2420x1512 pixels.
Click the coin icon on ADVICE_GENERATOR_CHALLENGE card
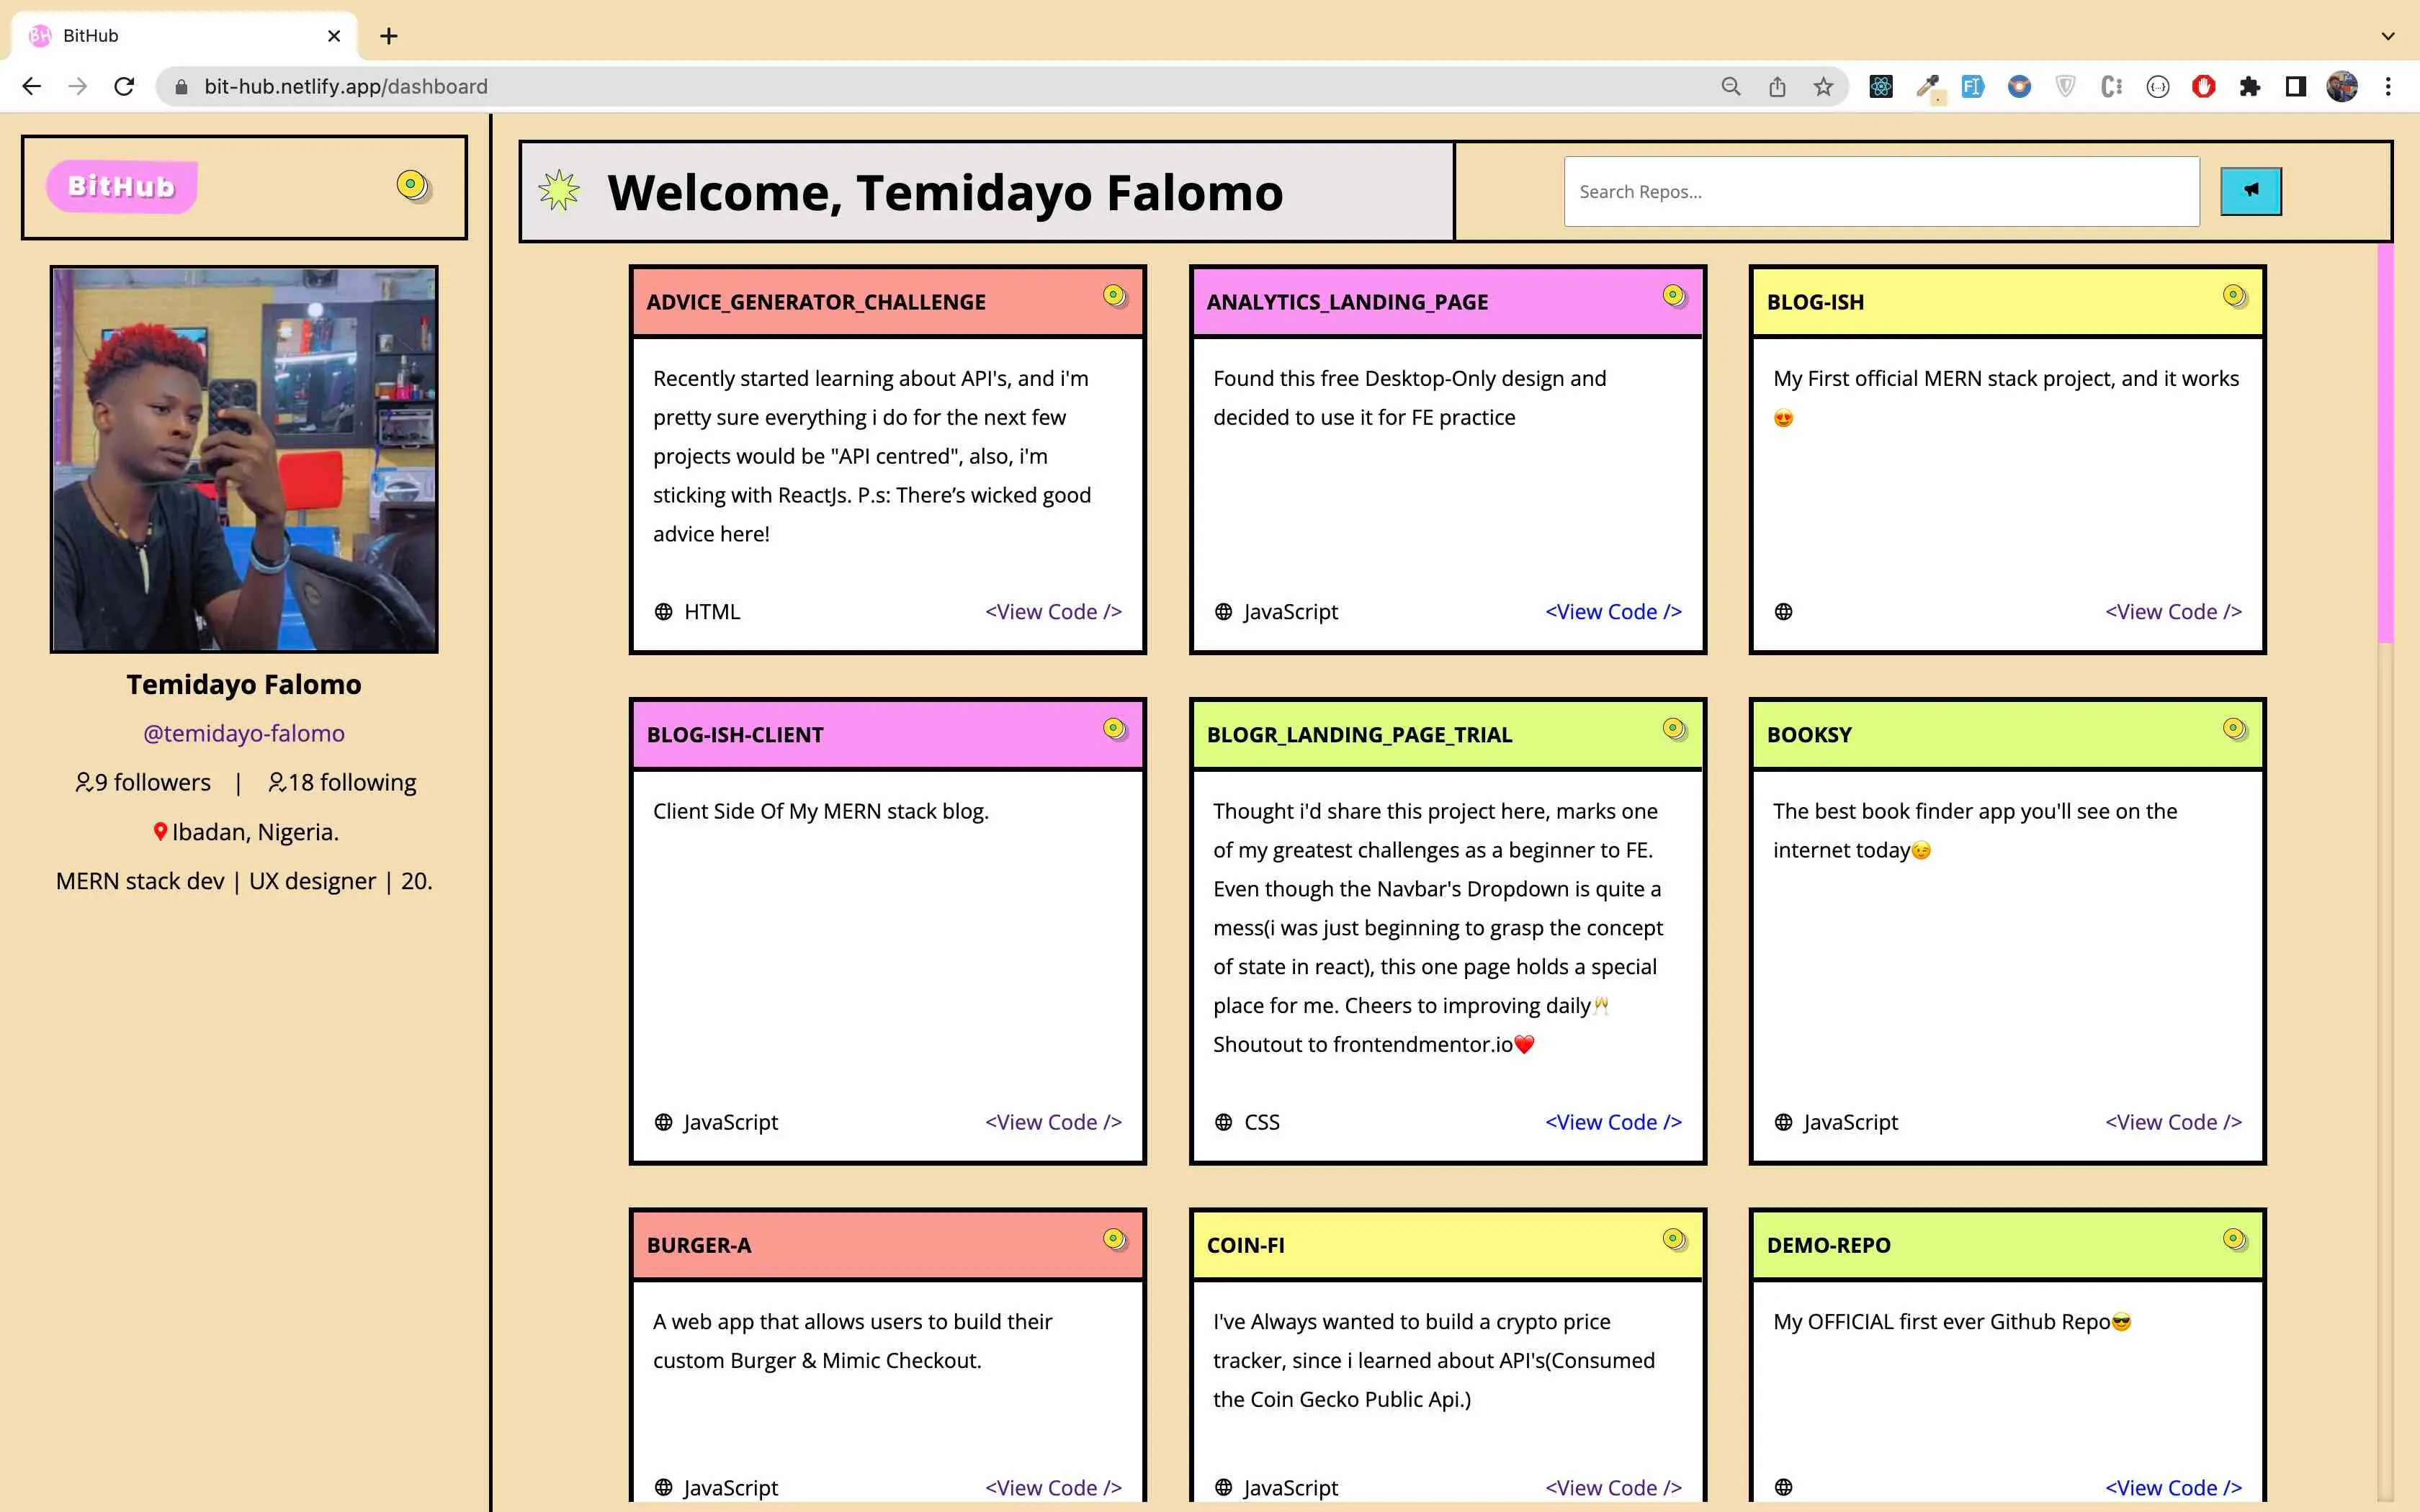pyautogui.click(x=1114, y=296)
